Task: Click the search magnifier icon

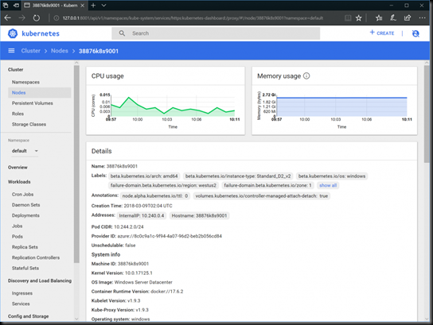Action: click(x=122, y=33)
